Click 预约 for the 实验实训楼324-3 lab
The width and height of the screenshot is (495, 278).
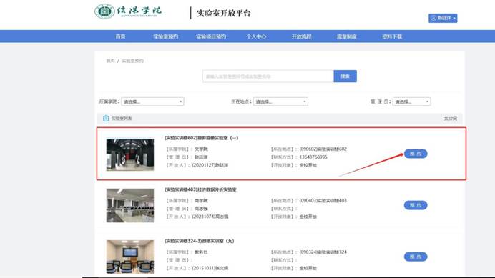click(x=416, y=257)
